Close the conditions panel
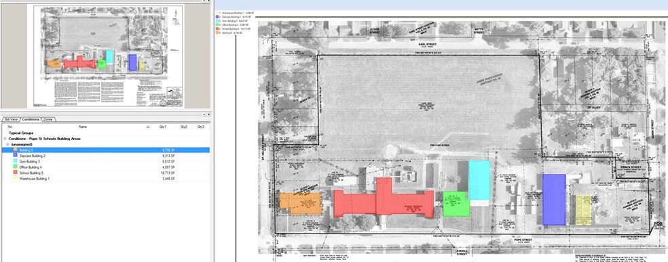This screenshot has width=668, height=262. pos(209,114)
